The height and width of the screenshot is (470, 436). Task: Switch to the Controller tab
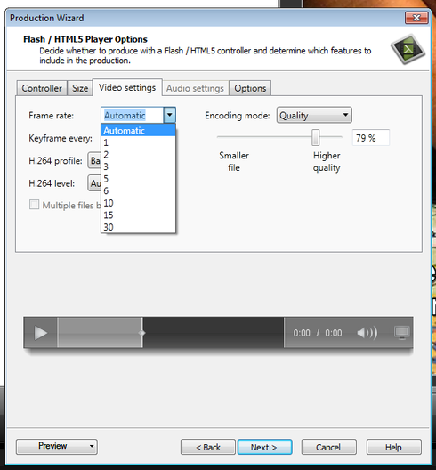(42, 88)
